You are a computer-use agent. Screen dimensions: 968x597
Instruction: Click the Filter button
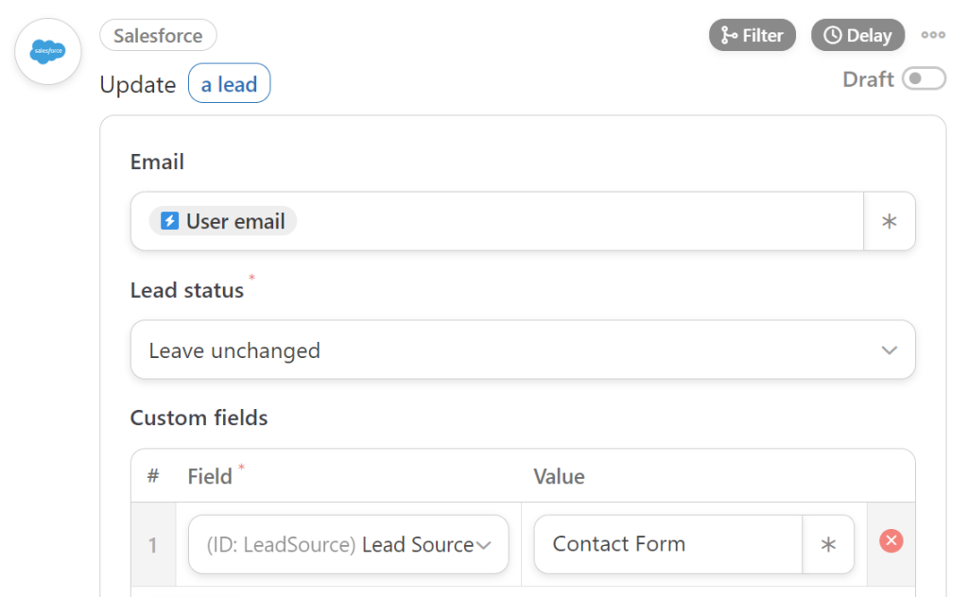(752, 34)
